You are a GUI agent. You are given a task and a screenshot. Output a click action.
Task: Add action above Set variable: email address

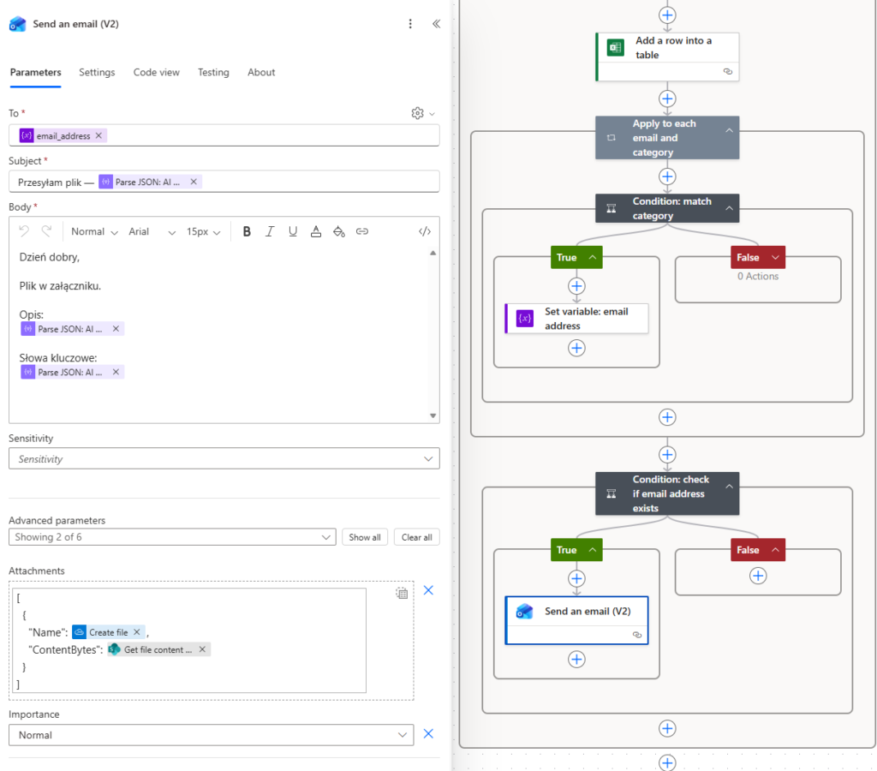pyautogui.click(x=576, y=286)
